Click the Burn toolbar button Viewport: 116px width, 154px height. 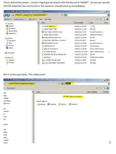[x=41, y=19]
